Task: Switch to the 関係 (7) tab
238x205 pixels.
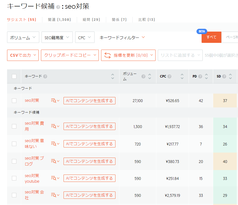Action: tap(119, 19)
